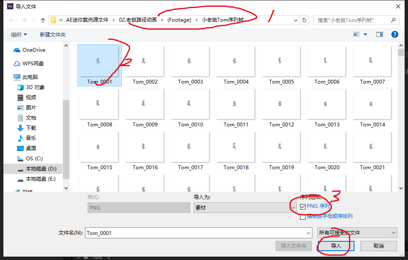This screenshot has height=260, width=408.
Task: Enable 强制按字母顺序排列 checkbox
Action: pos(303,217)
